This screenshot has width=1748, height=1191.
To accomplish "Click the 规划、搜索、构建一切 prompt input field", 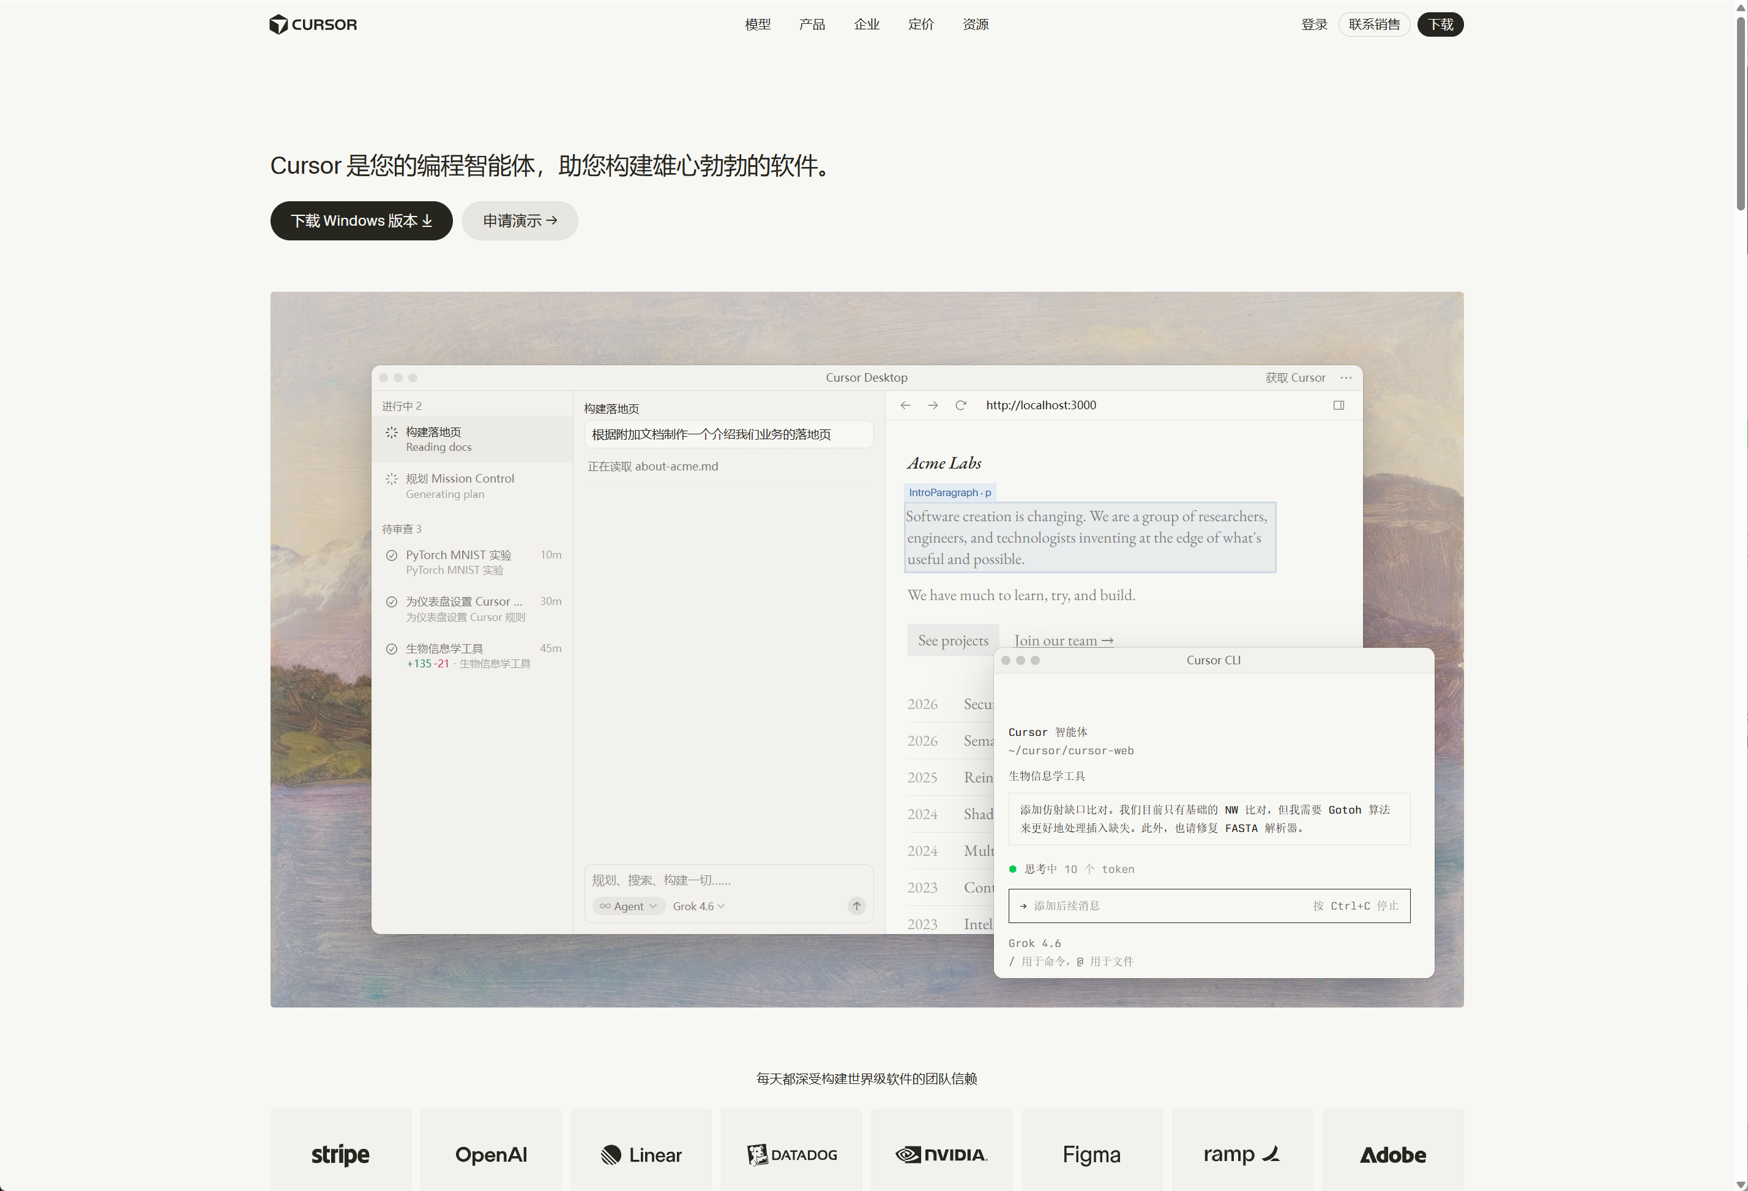I will pos(728,880).
